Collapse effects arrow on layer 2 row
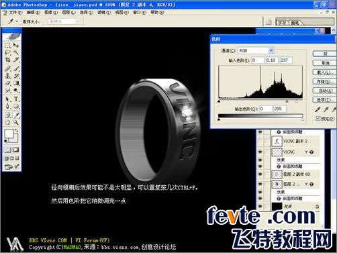The image size is (337, 253). click(x=306, y=185)
